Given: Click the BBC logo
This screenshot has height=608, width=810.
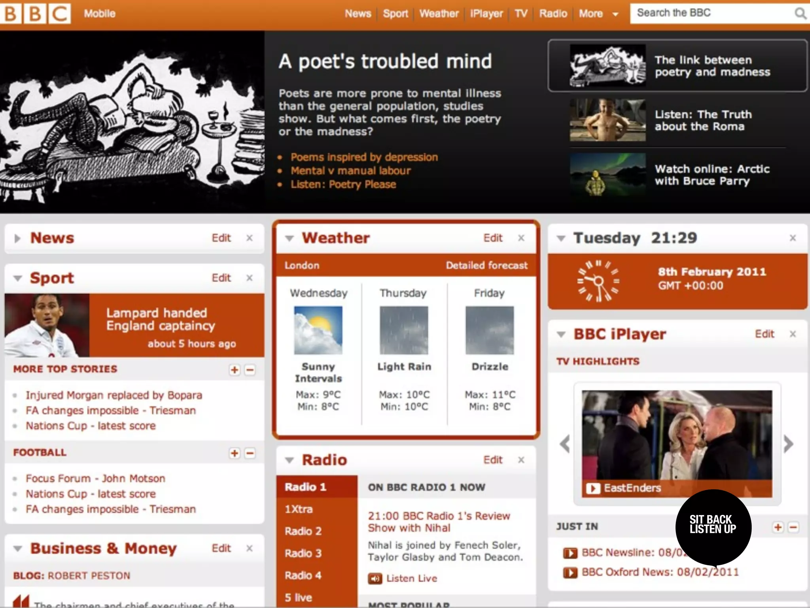Looking at the screenshot, I should point(36,13).
